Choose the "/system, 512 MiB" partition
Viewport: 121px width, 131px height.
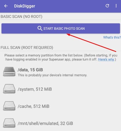(35, 89)
